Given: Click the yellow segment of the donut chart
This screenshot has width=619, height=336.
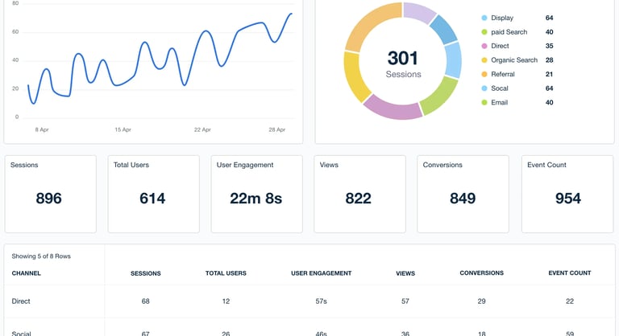Looking at the screenshot, I should coord(354,77).
